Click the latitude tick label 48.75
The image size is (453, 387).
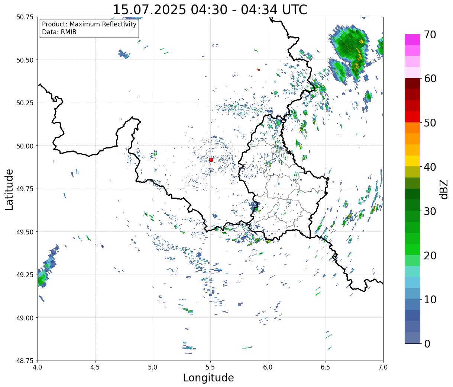[x=25, y=361]
